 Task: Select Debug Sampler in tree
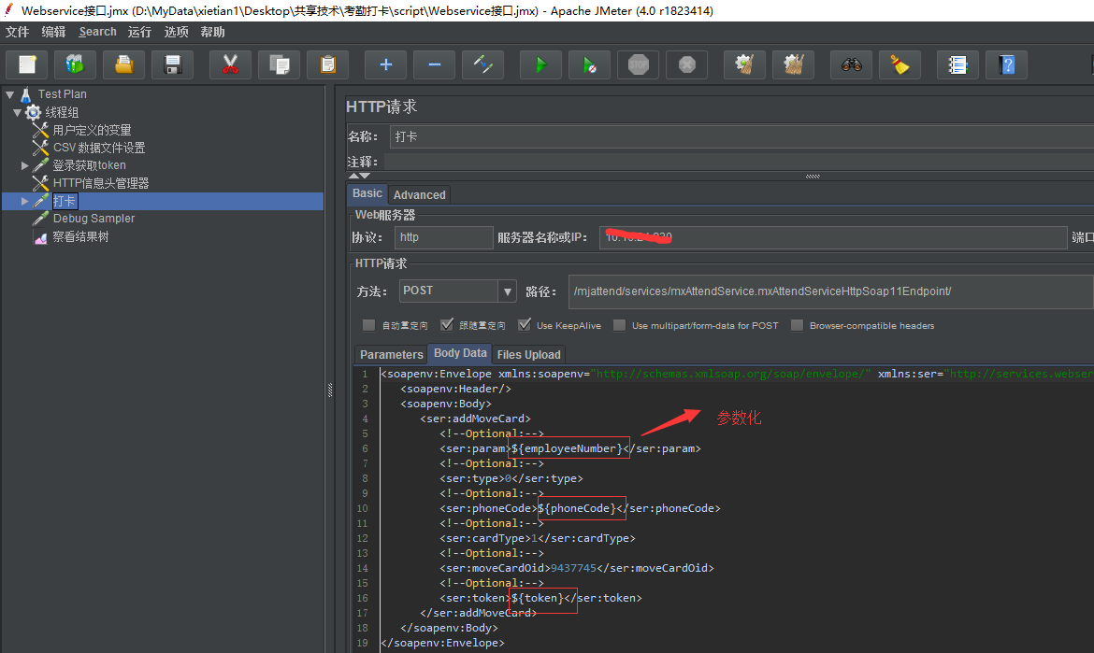click(x=94, y=219)
